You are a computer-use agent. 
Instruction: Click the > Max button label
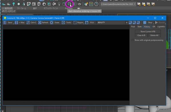22,23
